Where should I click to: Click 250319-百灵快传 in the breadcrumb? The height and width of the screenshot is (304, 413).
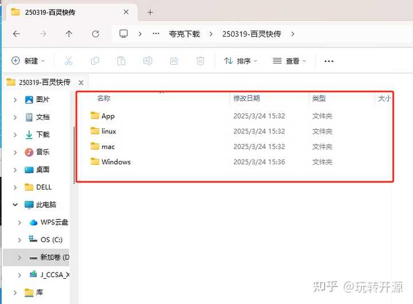[252, 34]
